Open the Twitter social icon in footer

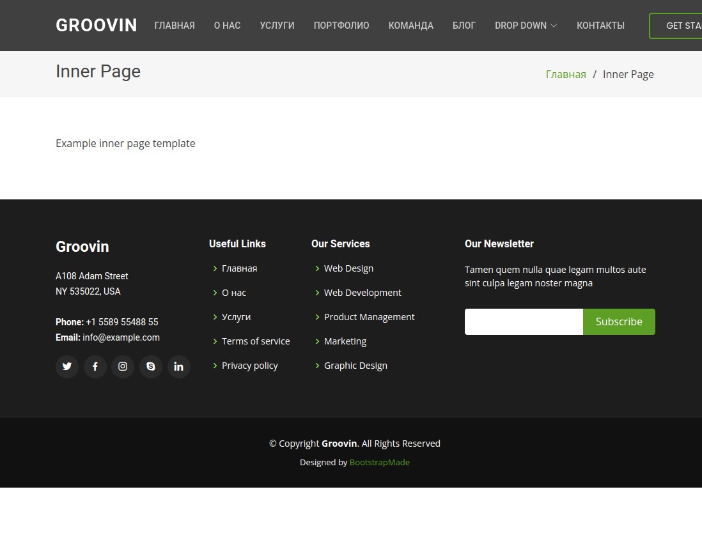tap(67, 367)
